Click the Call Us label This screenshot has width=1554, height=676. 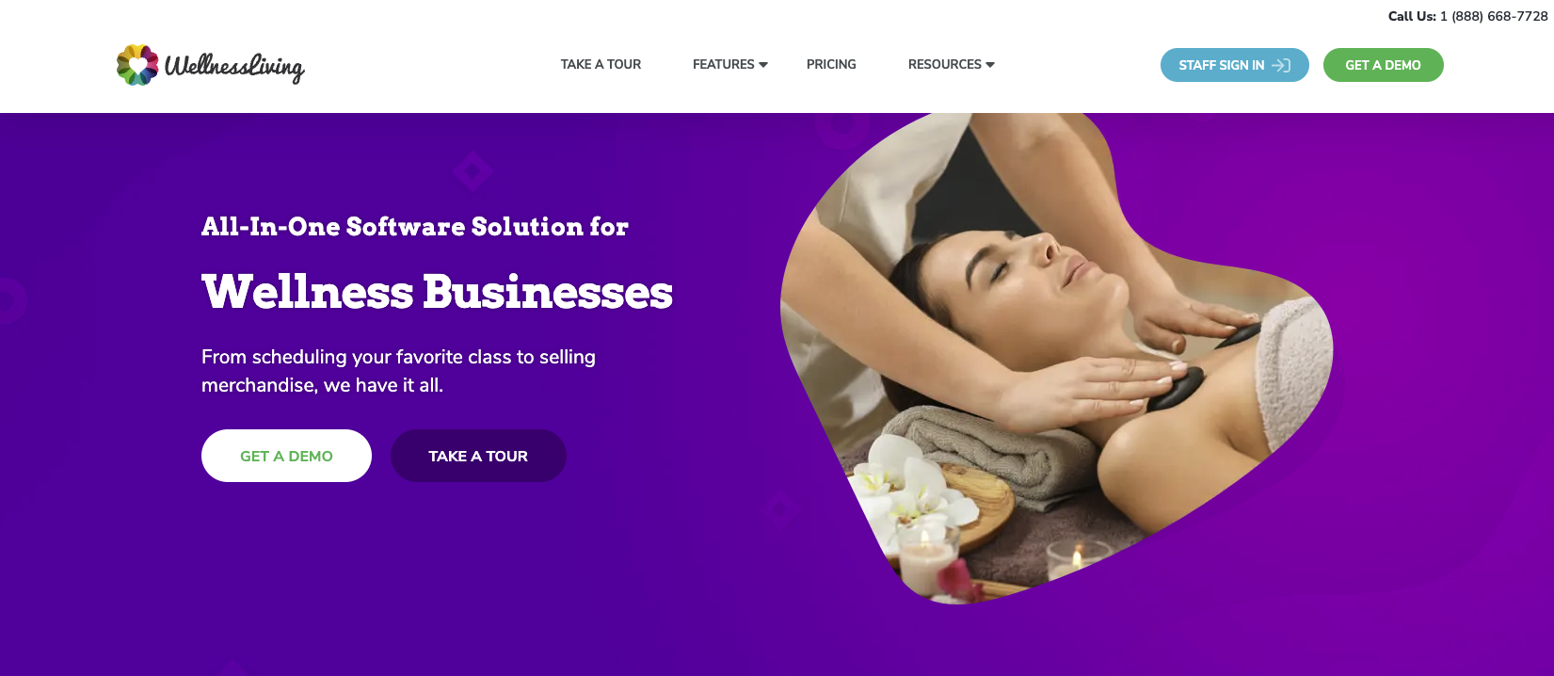pyautogui.click(x=1412, y=16)
